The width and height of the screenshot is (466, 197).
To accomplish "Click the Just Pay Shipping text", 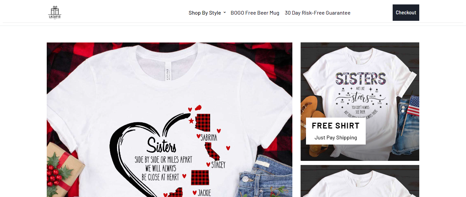I will coord(336,138).
